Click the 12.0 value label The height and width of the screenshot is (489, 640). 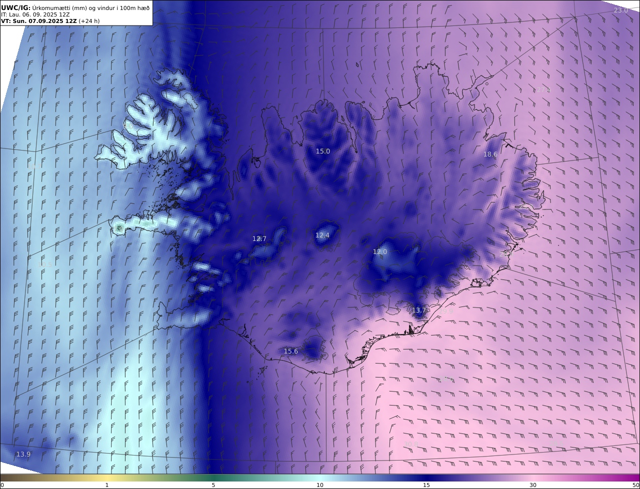tap(379, 252)
